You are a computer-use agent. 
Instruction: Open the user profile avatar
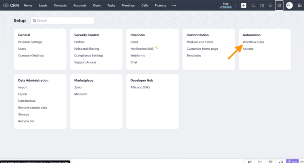point(289,6)
